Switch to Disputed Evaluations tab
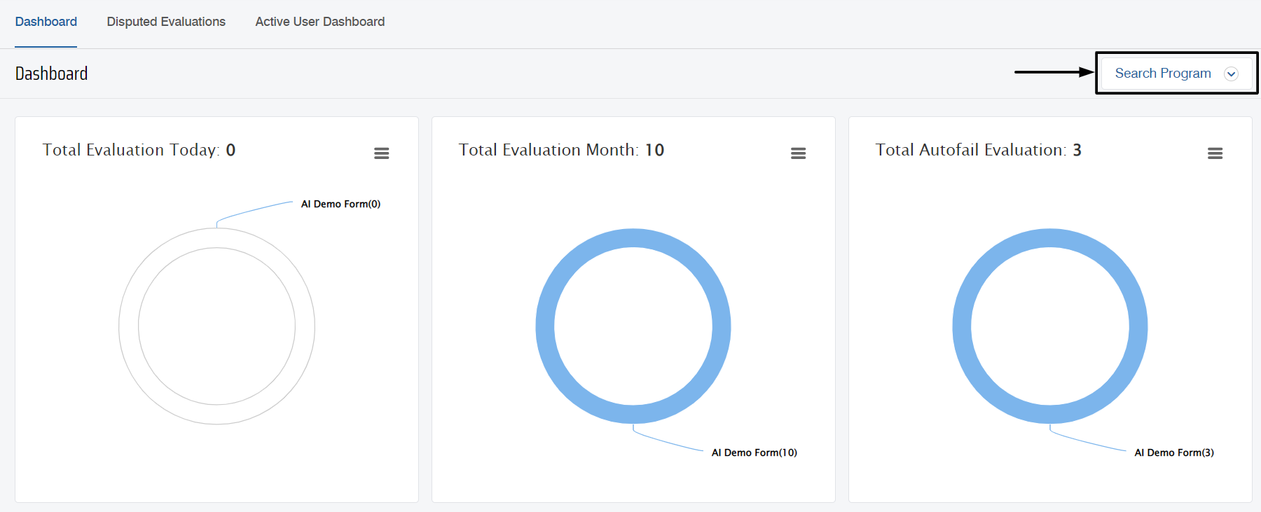Screen dimensions: 1261x512 [x=166, y=22]
